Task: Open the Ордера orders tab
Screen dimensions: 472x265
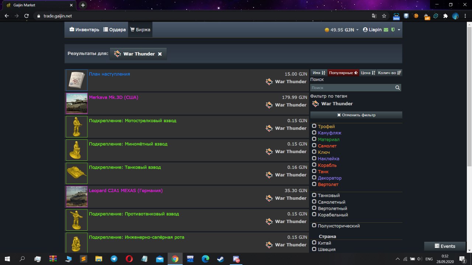Action: tap(115, 29)
